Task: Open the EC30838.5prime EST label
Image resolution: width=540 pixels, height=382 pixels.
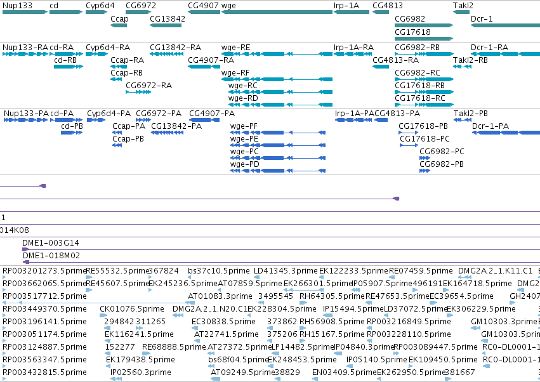Action: coord(223,322)
